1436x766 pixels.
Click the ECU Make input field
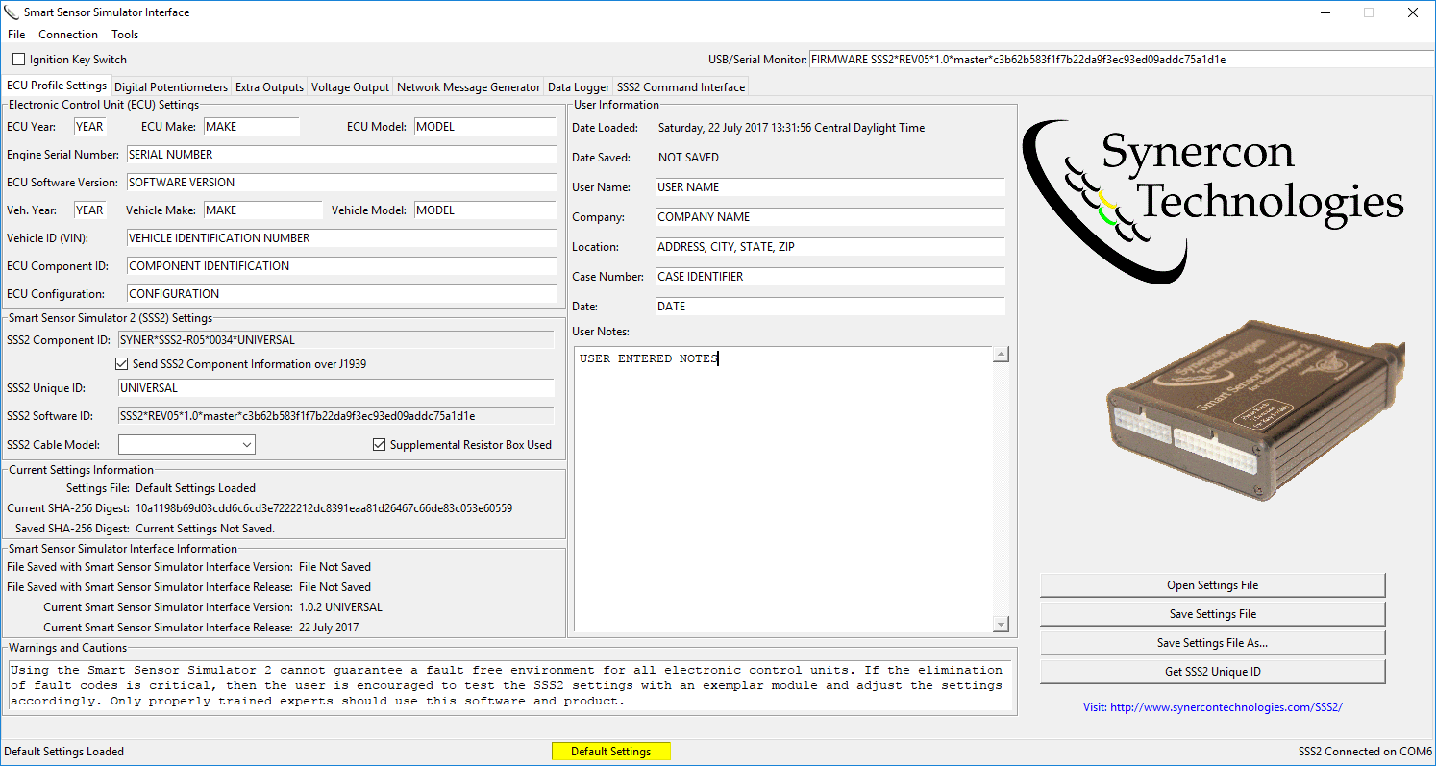[x=251, y=127]
